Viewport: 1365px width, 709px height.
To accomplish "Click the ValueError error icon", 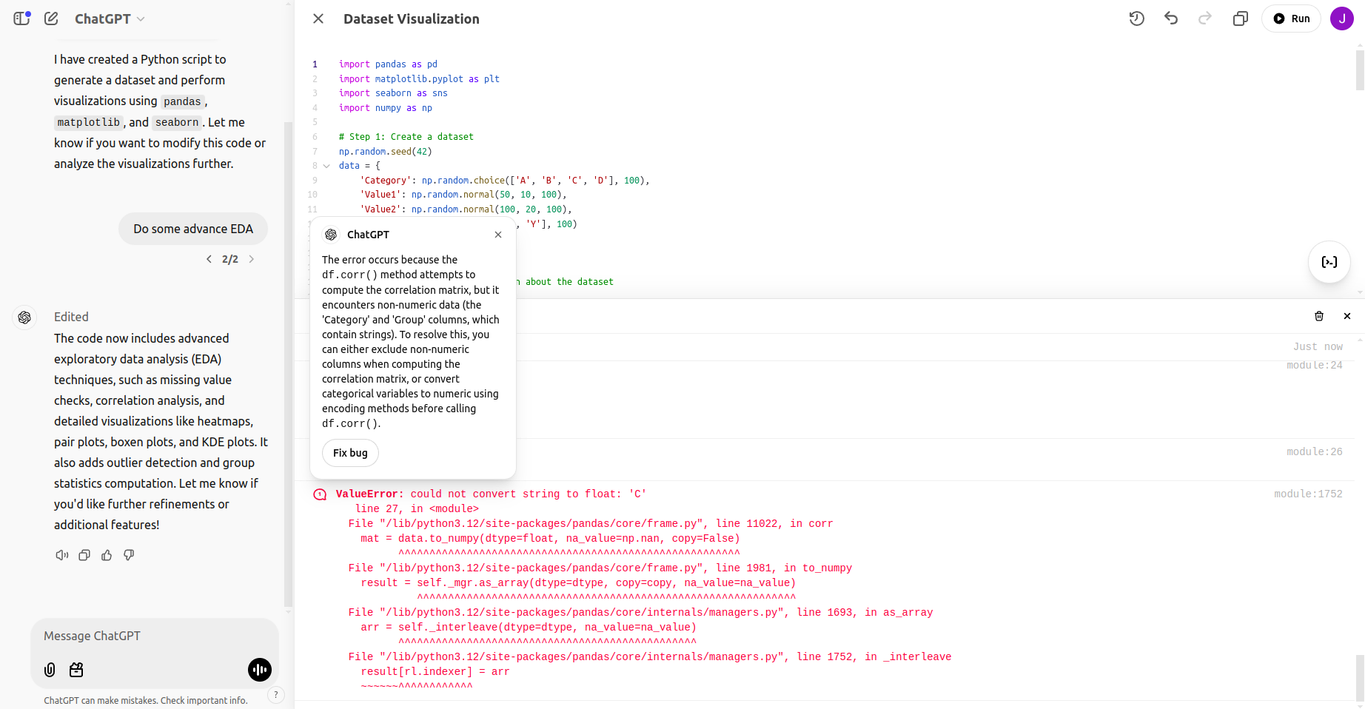I will [320, 494].
